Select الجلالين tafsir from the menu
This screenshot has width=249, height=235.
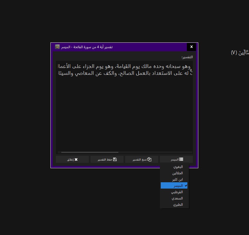[174, 173]
